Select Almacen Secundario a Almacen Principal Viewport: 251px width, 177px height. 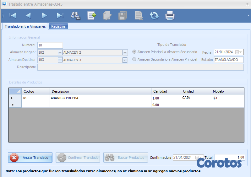(134, 59)
